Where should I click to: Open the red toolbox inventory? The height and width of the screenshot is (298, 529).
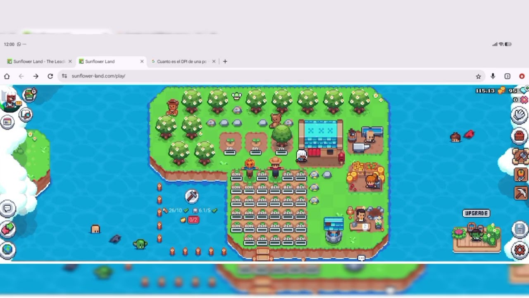(520, 136)
